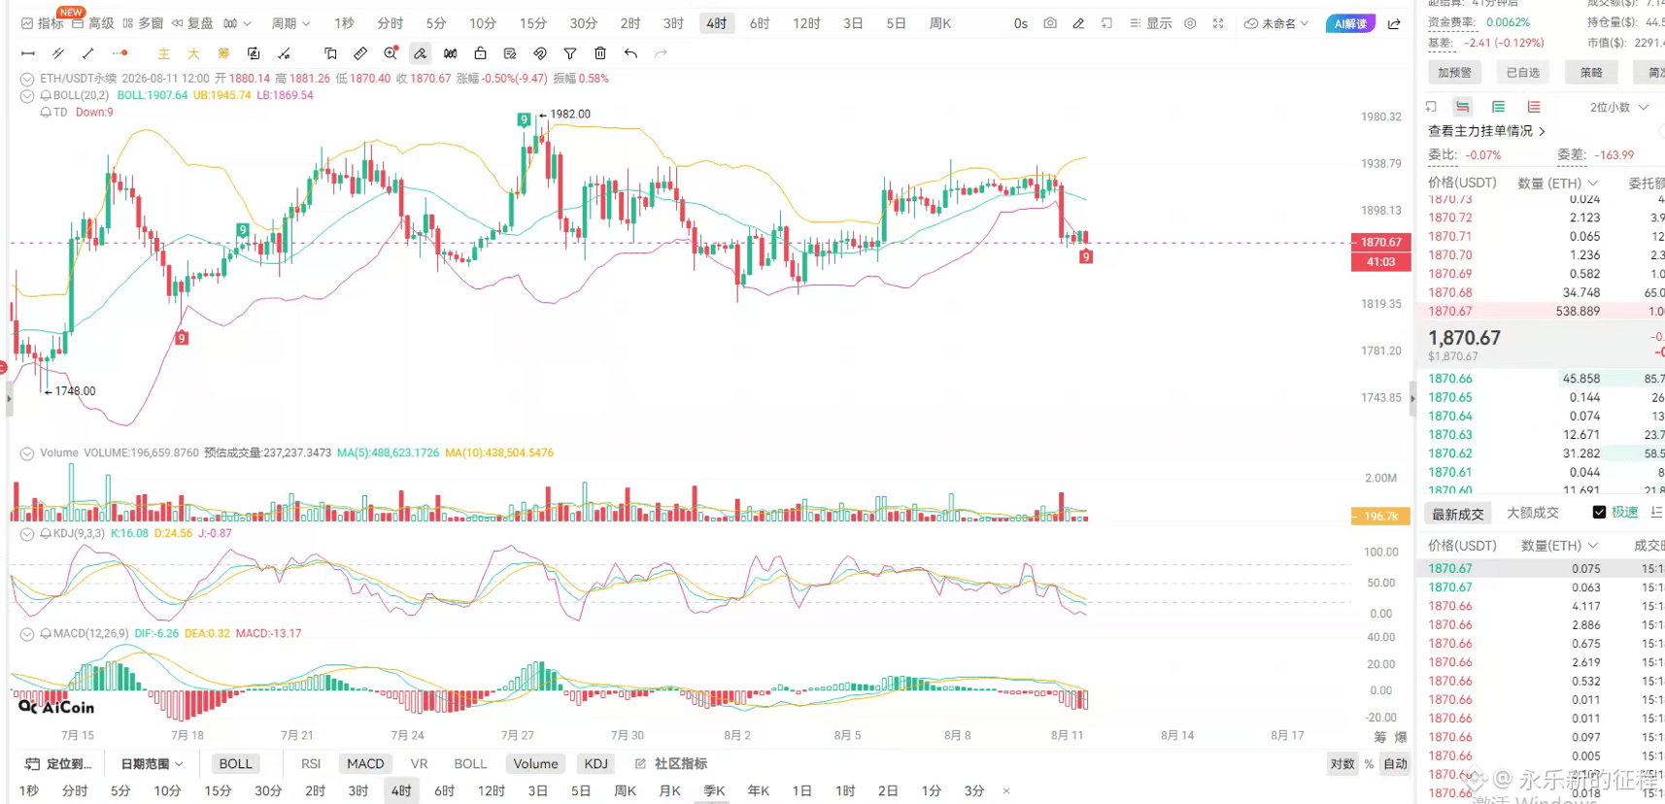Click the lock drawings icon
This screenshot has height=804, width=1665.
coord(480,53)
